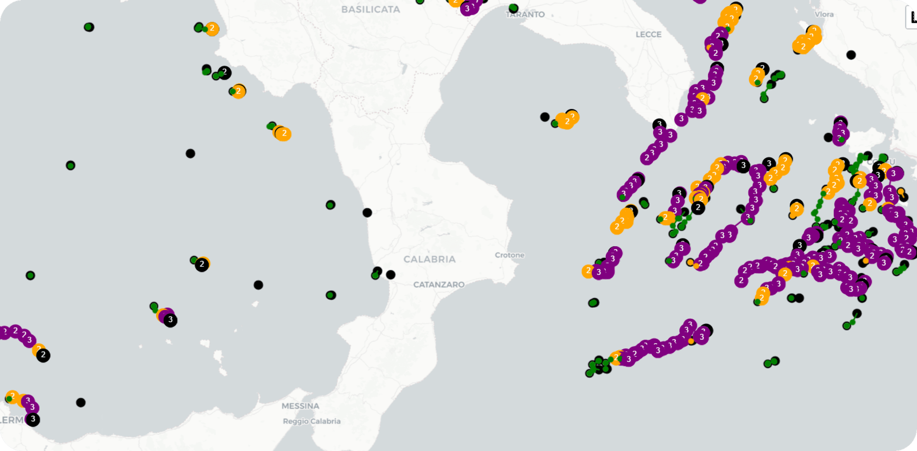Click the partially visible map control button near Vlora
The image size is (917, 451).
pyautogui.click(x=912, y=18)
